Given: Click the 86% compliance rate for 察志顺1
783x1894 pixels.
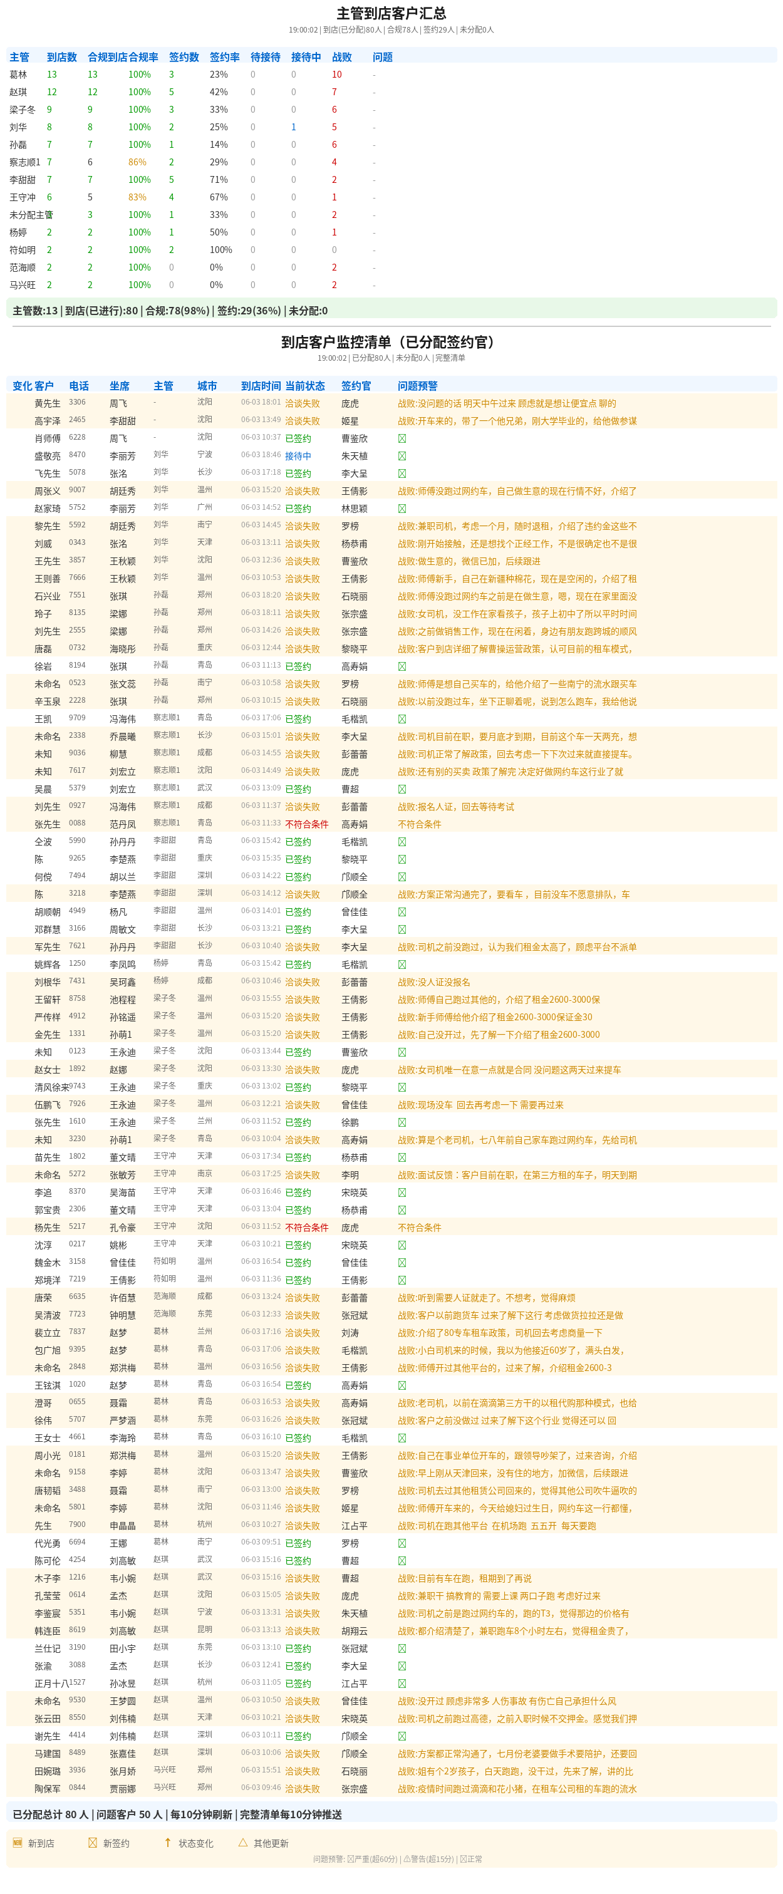Looking at the screenshot, I should click(x=137, y=162).
